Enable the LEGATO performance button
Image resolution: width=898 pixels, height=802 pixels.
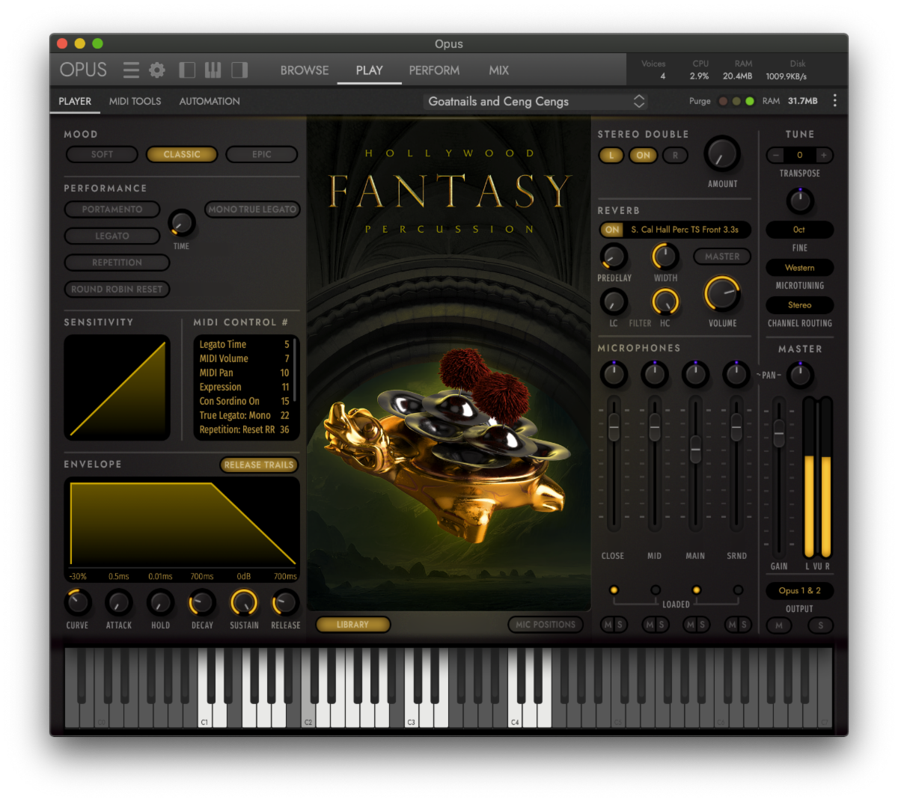click(x=112, y=236)
